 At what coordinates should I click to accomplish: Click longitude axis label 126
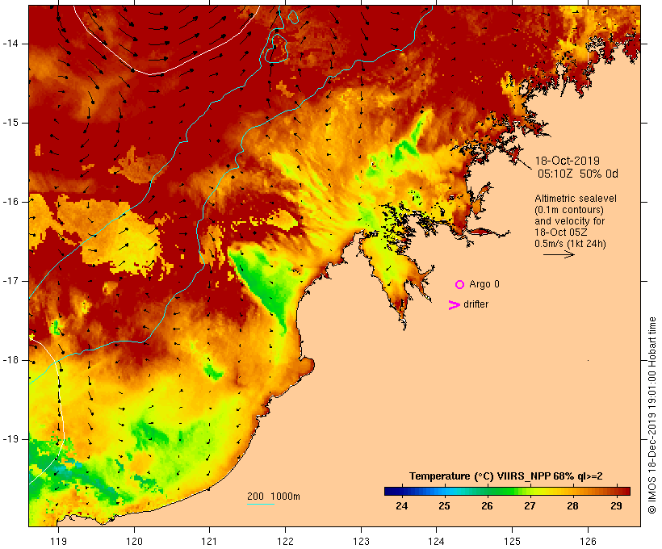[x=588, y=541]
